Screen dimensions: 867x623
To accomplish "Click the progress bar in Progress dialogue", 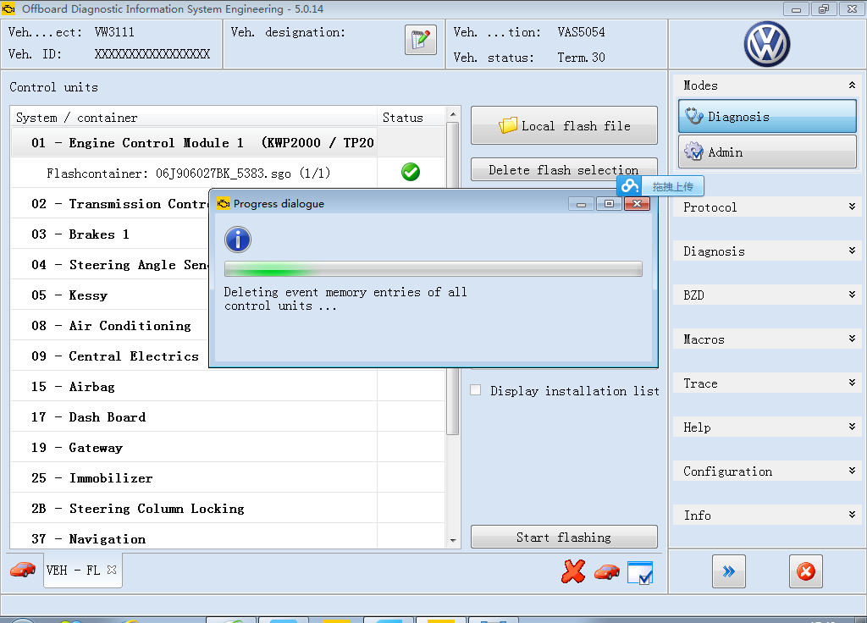I will [x=433, y=269].
